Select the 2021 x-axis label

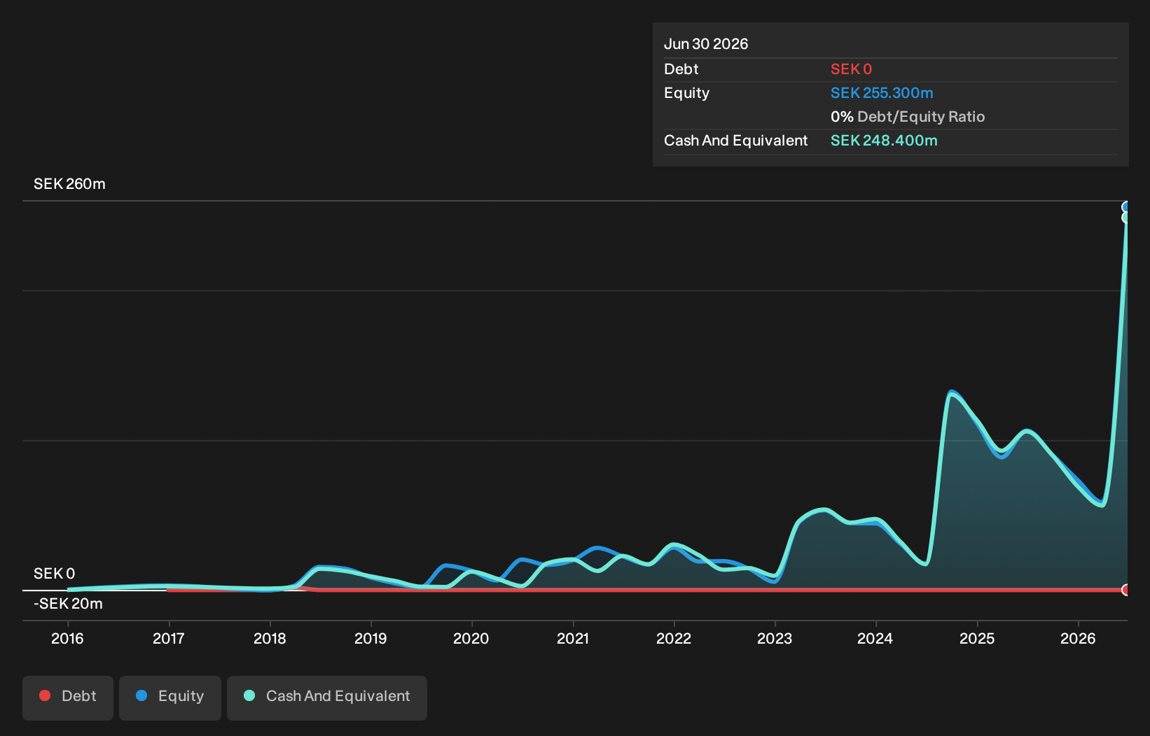(573, 638)
